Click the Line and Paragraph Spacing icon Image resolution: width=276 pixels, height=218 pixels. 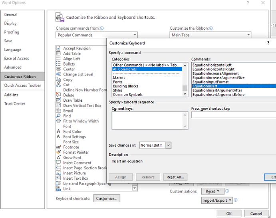(58, 183)
